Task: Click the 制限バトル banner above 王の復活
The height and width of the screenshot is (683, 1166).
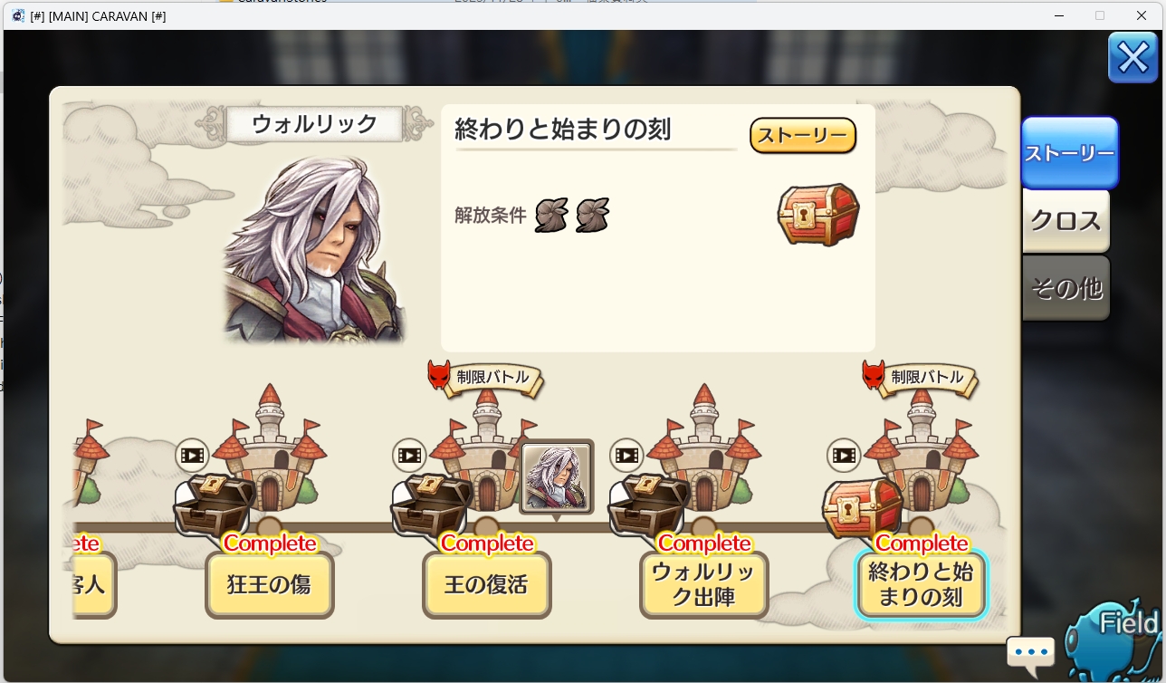Action: tap(485, 378)
